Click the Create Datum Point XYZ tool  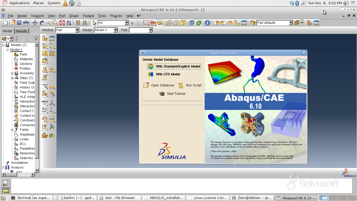45,102
